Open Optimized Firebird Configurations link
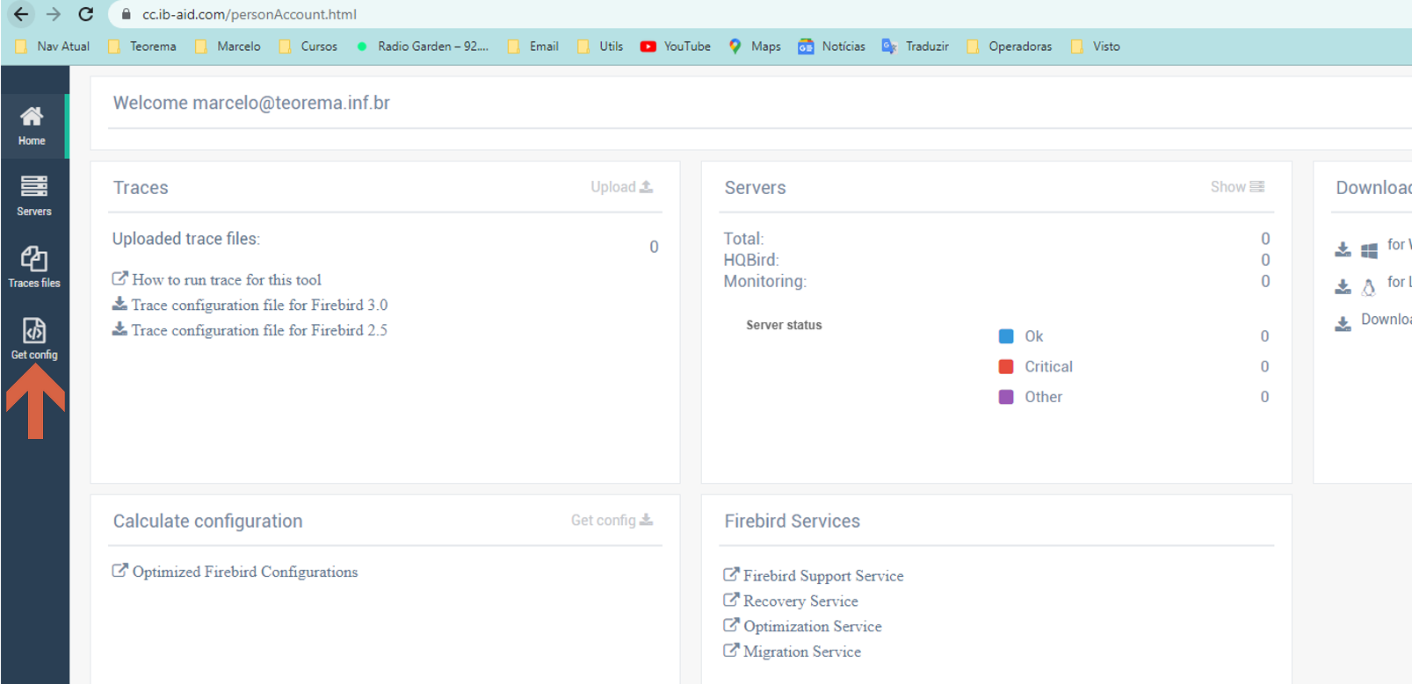The height and width of the screenshot is (684, 1412). pyautogui.click(x=235, y=572)
